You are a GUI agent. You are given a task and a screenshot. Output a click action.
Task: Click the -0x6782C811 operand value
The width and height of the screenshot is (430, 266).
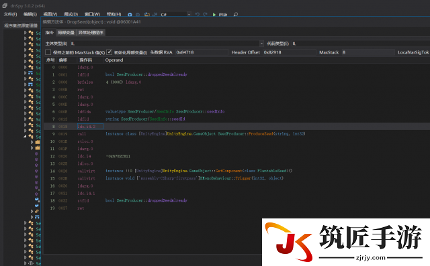(118, 156)
